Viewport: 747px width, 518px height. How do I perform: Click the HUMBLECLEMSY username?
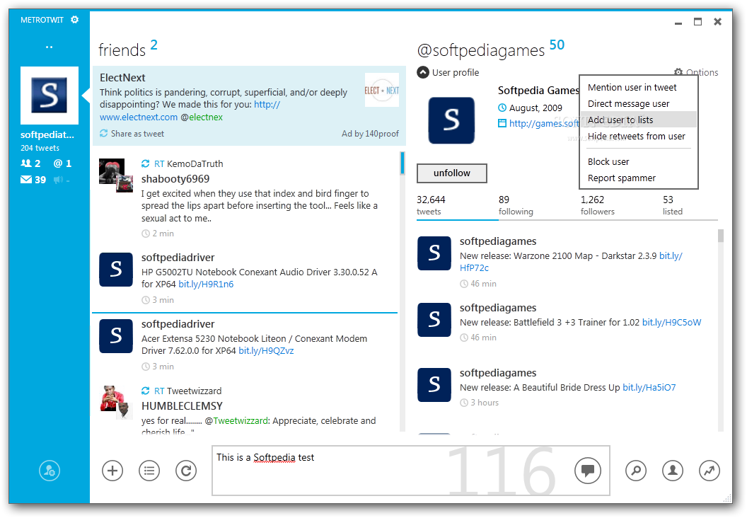[x=182, y=406]
